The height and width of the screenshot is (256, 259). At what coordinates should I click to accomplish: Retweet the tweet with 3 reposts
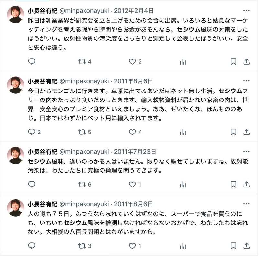tap(82, 246)
